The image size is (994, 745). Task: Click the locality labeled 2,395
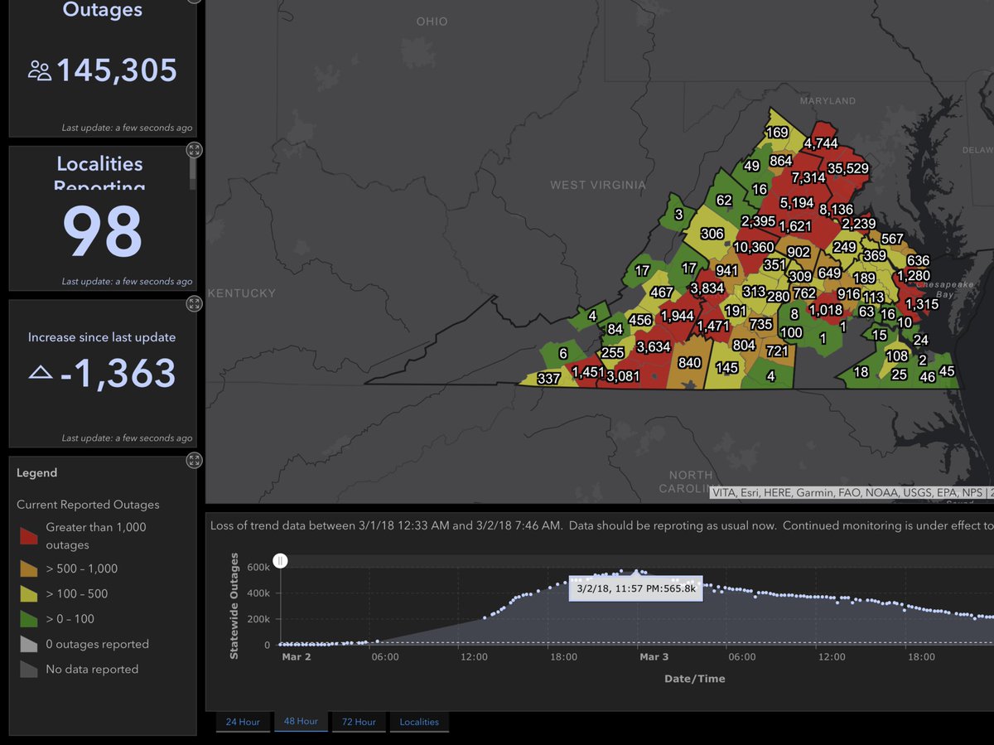click(x=758, y=221)
